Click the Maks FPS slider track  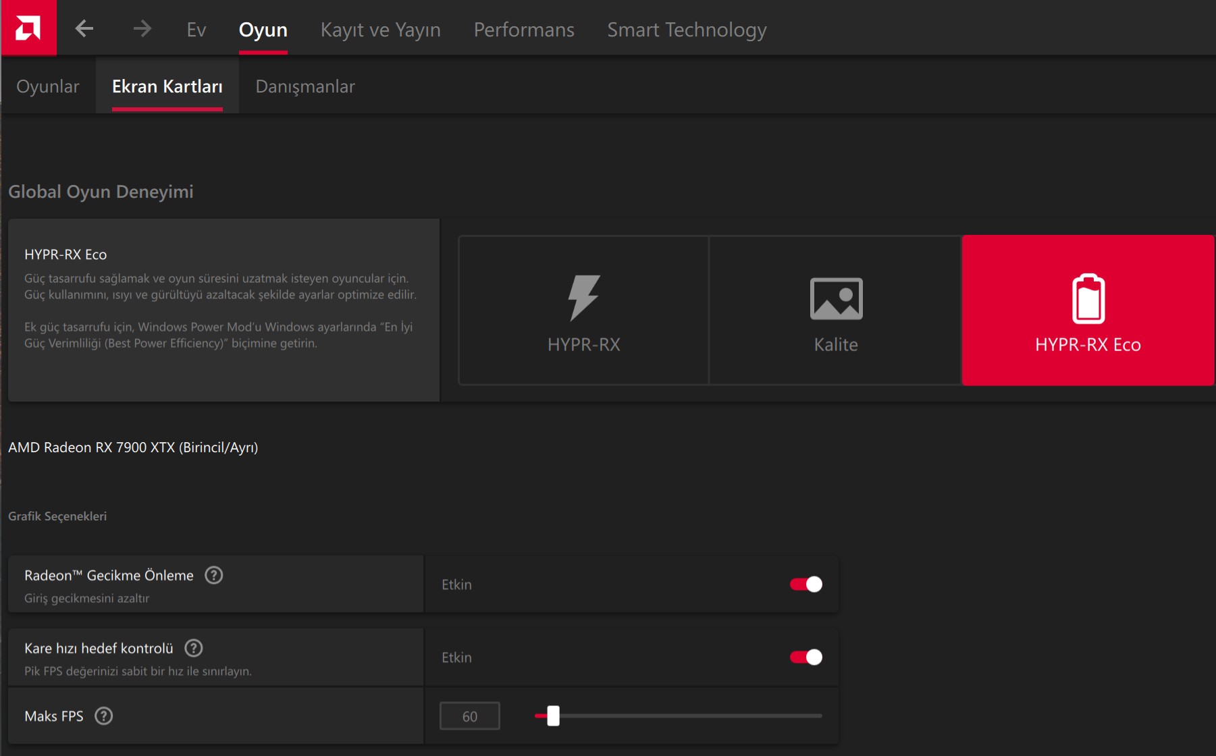coord(679,715)
